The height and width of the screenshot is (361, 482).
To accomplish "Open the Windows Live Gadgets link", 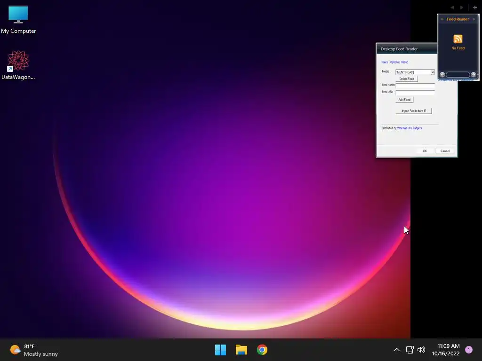I will point(409,128).
